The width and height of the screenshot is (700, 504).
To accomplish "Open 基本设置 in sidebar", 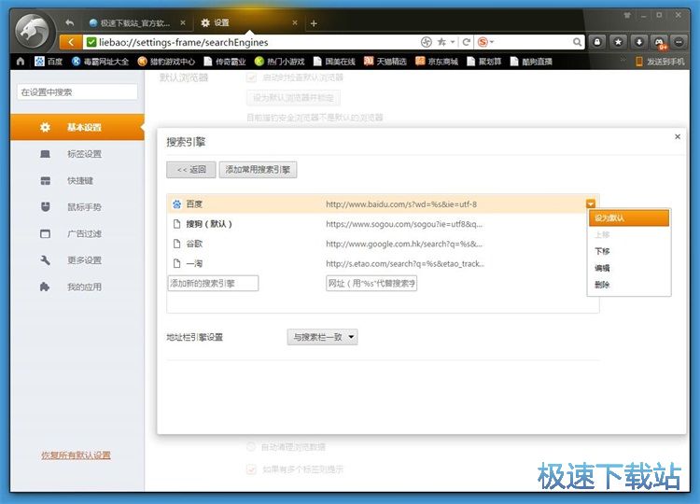I will pyautogui.click(x=77, y=127).
